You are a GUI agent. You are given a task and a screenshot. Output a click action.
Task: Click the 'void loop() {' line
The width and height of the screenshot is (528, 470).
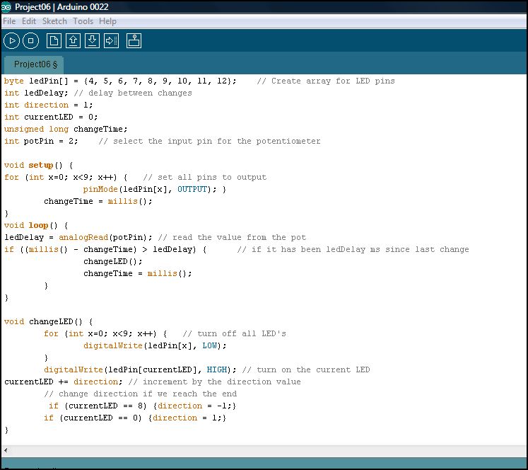[x=36, y=225]
